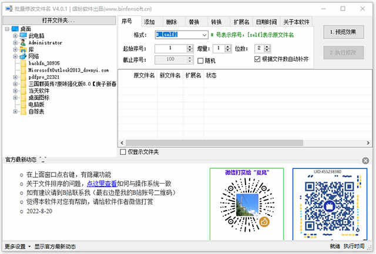Click the 新文件名 column header

click(x=170, y=76)
